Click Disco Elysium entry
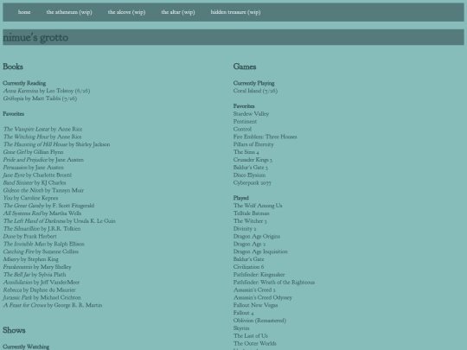The width and height of the screenshot is (467, 350). [249, 175]
